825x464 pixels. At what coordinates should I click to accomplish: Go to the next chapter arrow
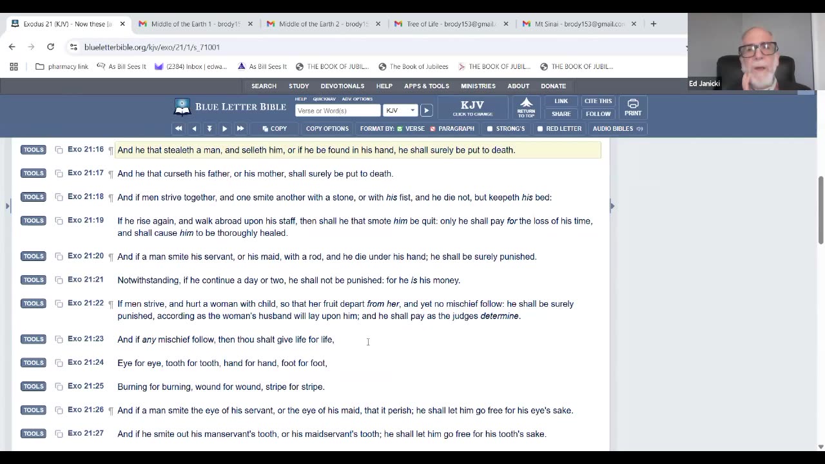(224, 128)
